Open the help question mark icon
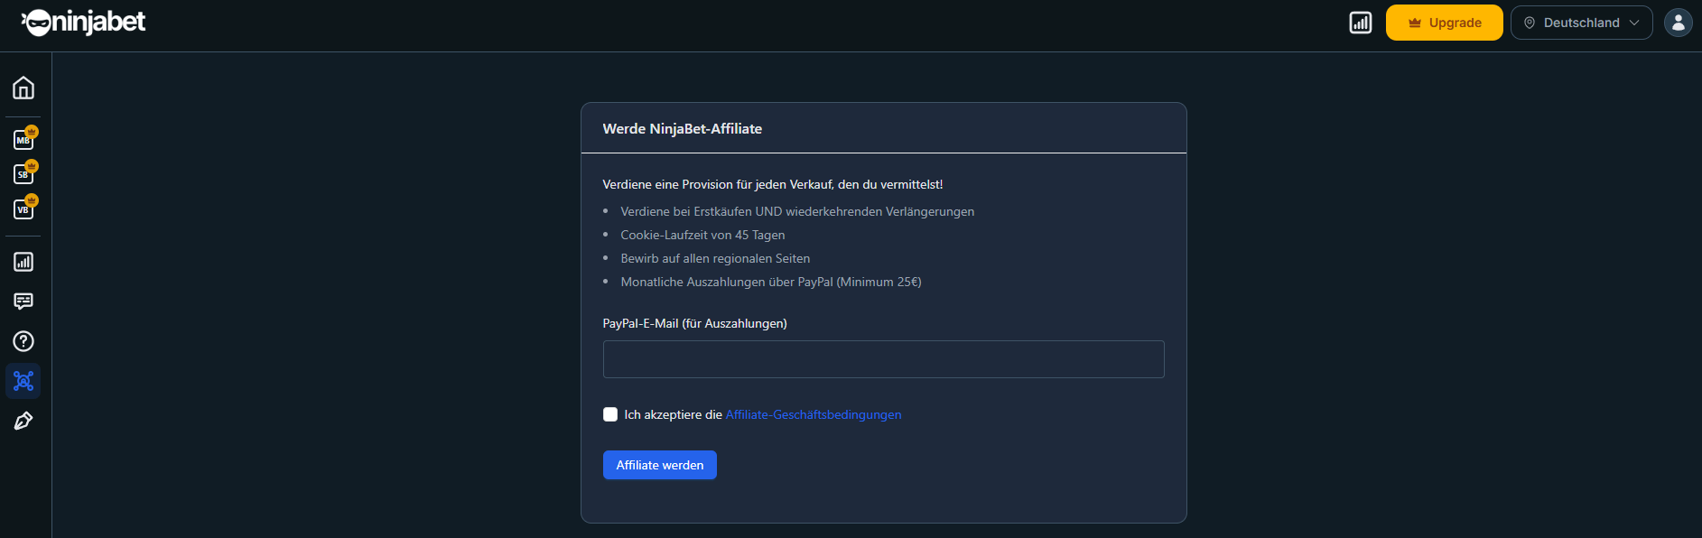Screen dimensions: 1702x538 (23, 341)
